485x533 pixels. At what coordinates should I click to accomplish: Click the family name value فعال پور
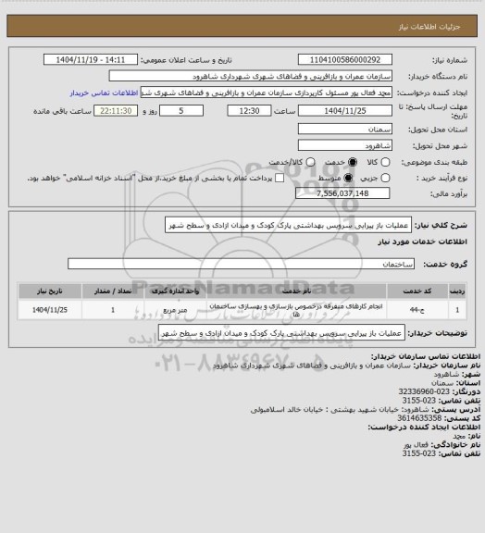coord(417,444)
